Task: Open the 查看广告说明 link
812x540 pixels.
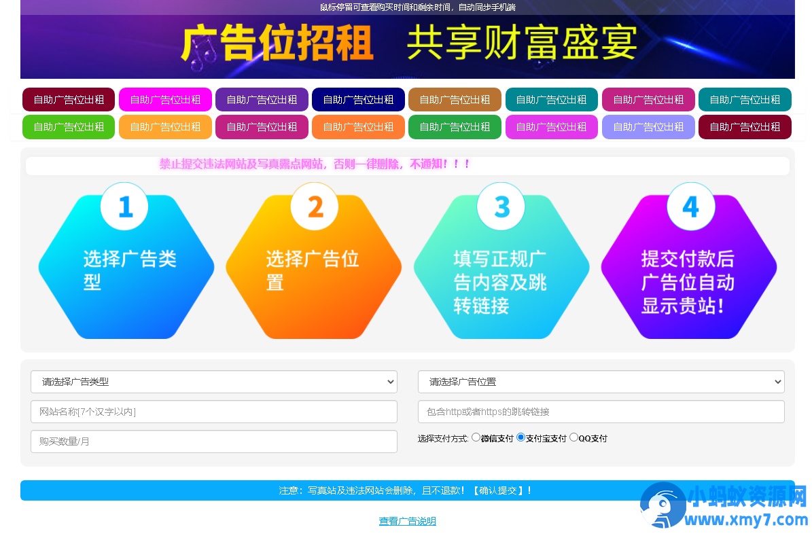Action: tap(407, 521)
